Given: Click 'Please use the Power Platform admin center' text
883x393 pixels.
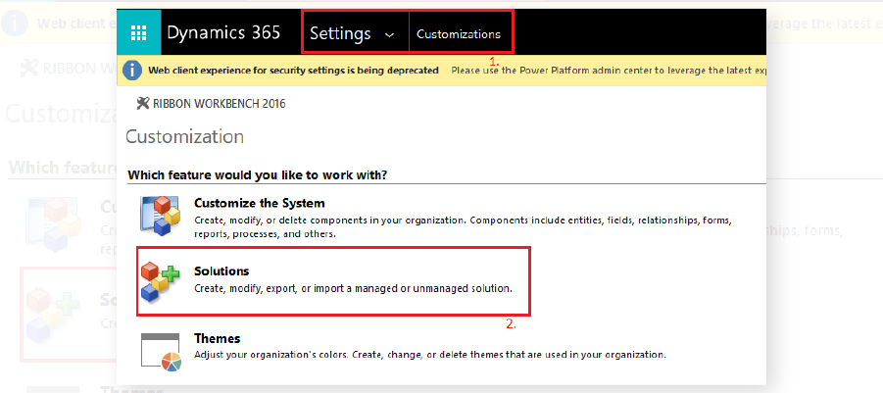Looking at the screenshot, I should coord(609,71).
